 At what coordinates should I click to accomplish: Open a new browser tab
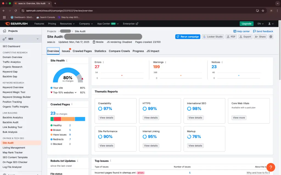55,3
